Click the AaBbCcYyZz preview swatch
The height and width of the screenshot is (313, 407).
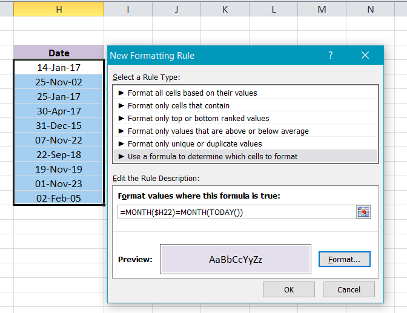coord(236,259)
